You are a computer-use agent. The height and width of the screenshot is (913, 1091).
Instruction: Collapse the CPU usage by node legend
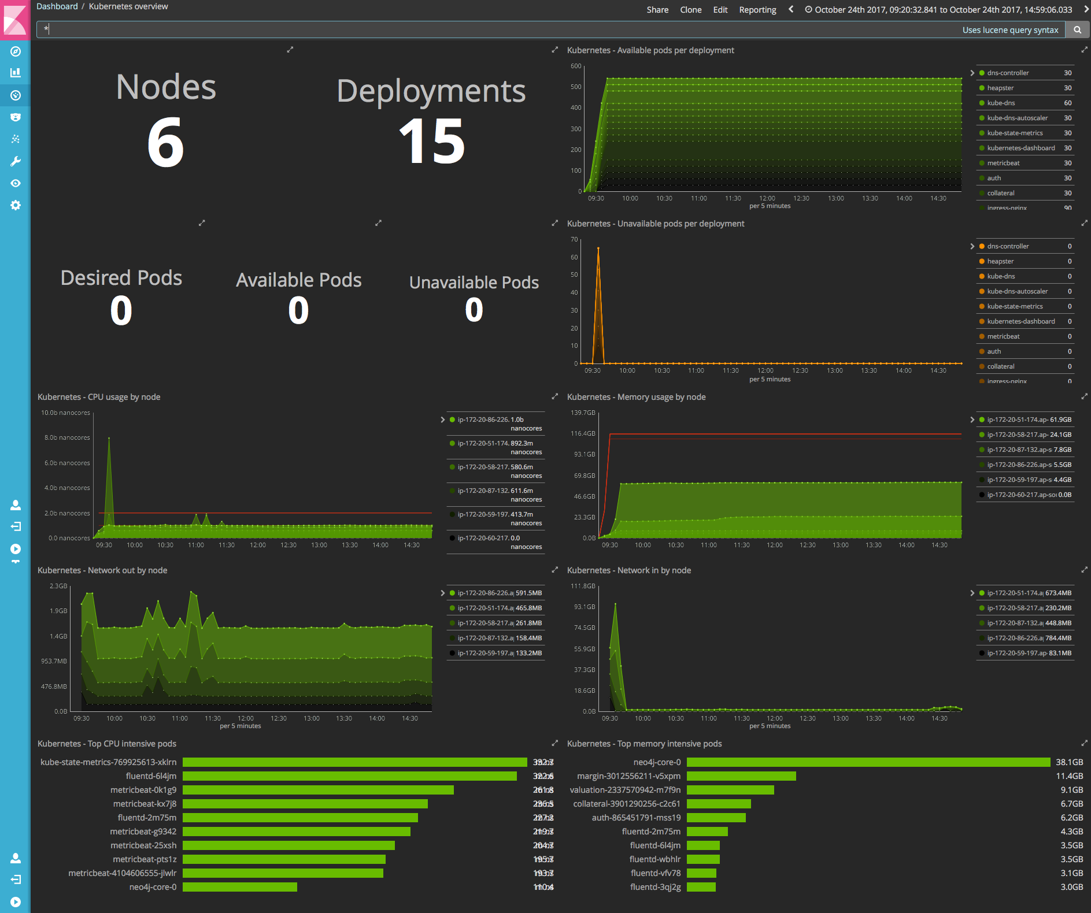pos(443,420)
